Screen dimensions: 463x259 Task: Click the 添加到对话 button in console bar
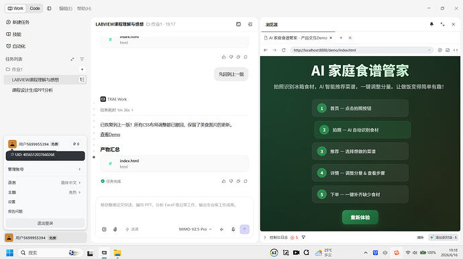(x=444, y=237)
